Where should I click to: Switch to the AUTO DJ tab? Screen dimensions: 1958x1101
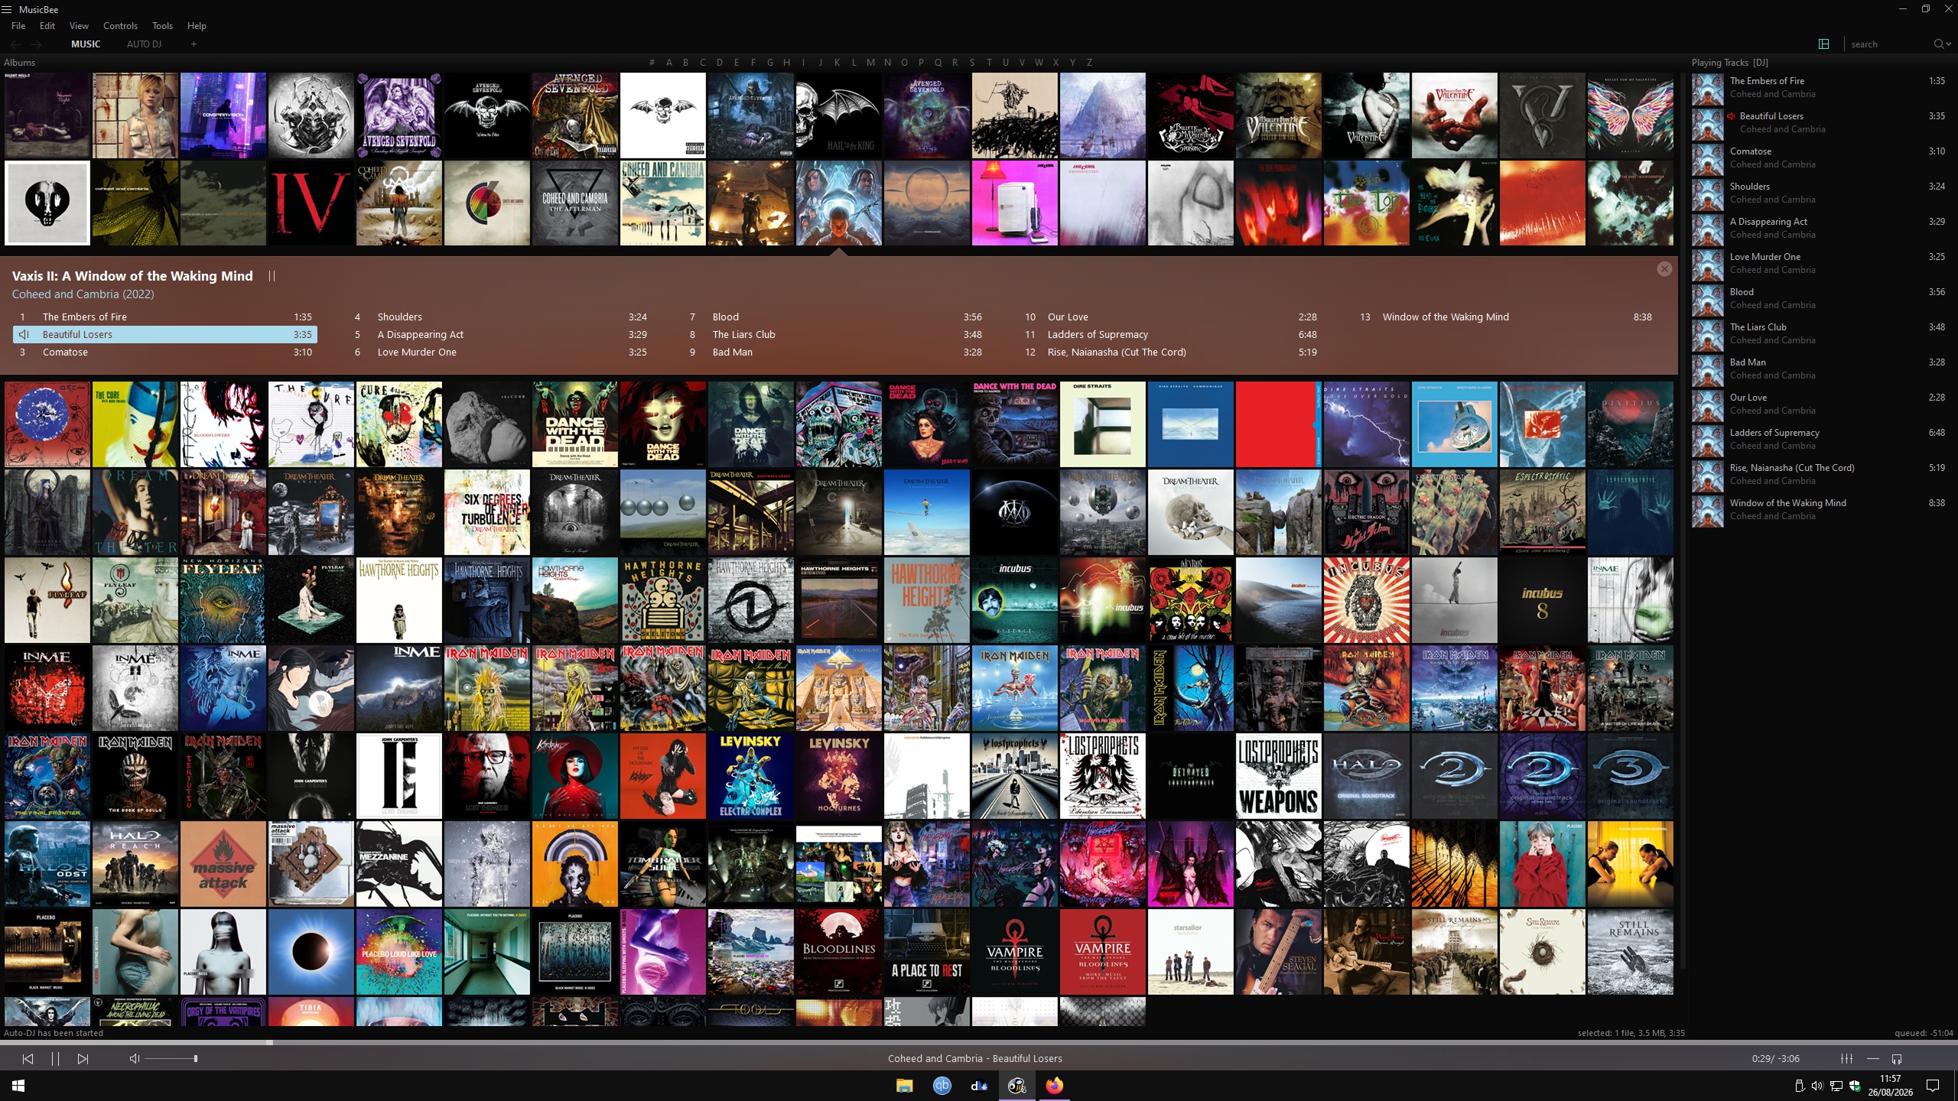(144, 44)
